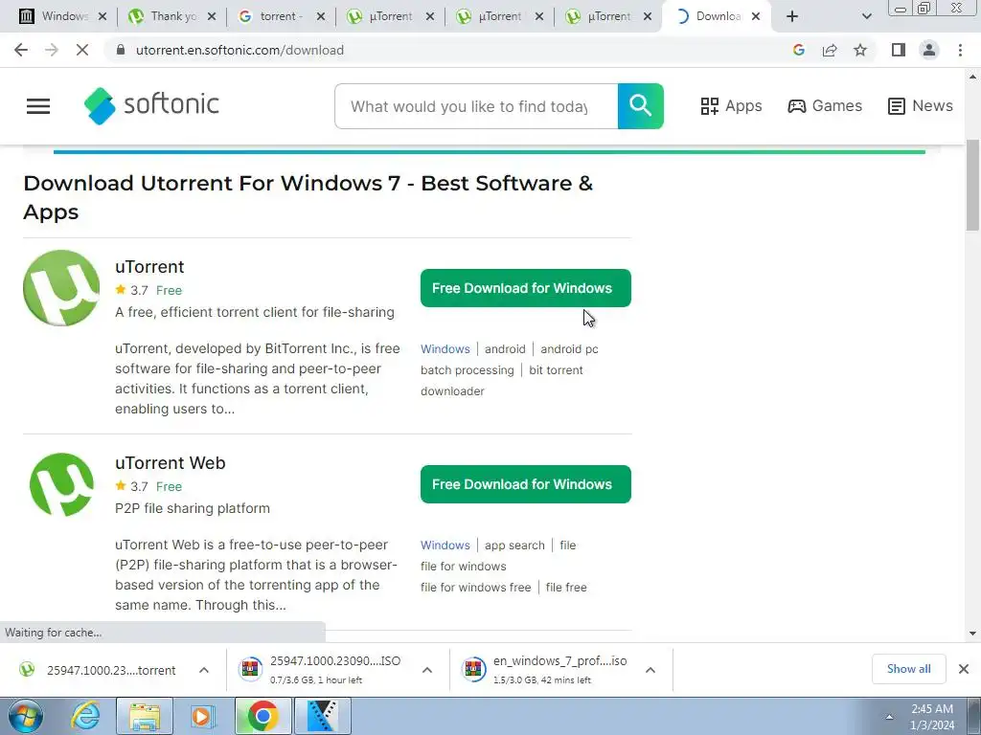Image resolution: width=981 pixels, height=735 pixels.
Task: Open the News section
Action: coord(920,105)
